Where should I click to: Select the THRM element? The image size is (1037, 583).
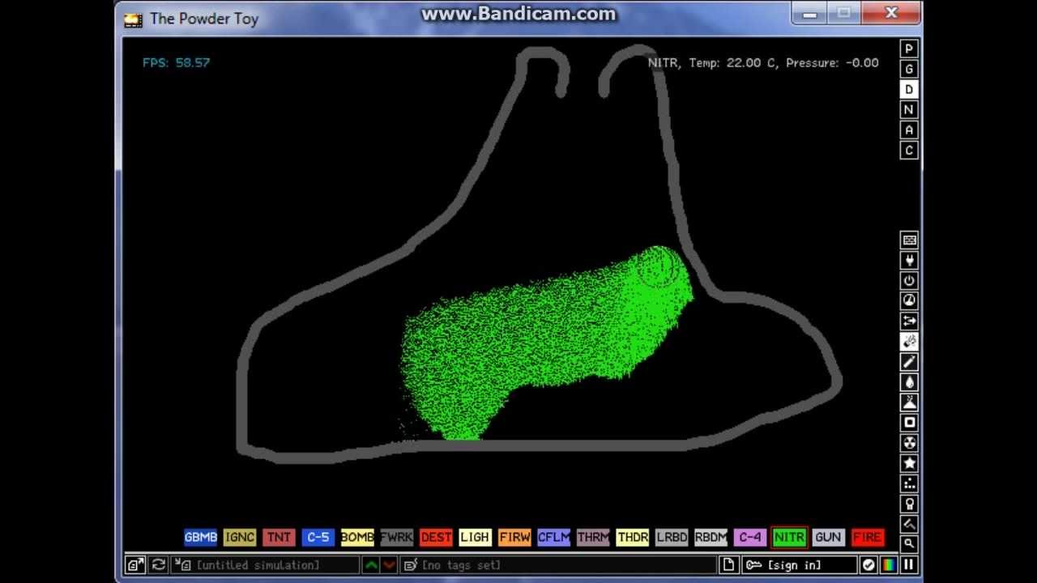pos(593,537)
